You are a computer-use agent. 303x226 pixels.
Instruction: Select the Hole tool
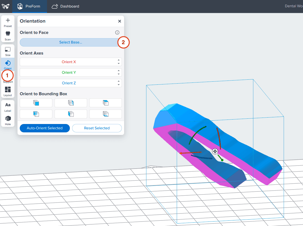[8, 120]
